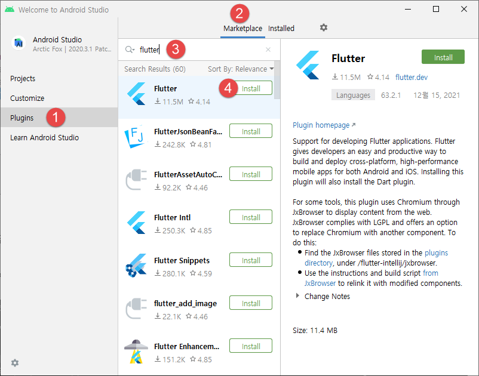Open the Plugin homepage link
This screenshot has width=479, height=376.
tap(324, 125)
